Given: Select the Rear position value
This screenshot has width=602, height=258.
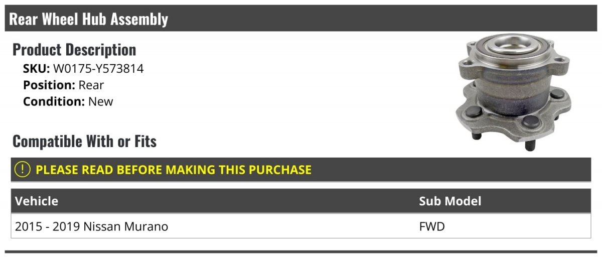Looking at the screenshot, I should pyautogui.click(x=91, y=85).
